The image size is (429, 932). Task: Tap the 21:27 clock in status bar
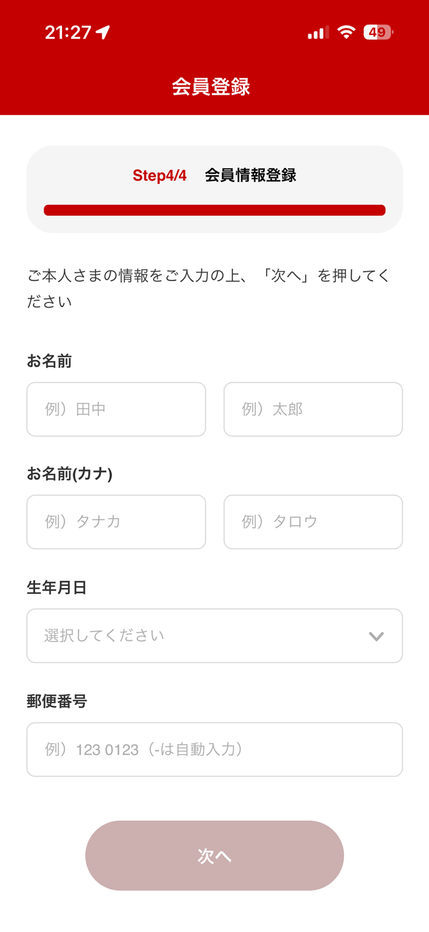[x=68, y=32]
